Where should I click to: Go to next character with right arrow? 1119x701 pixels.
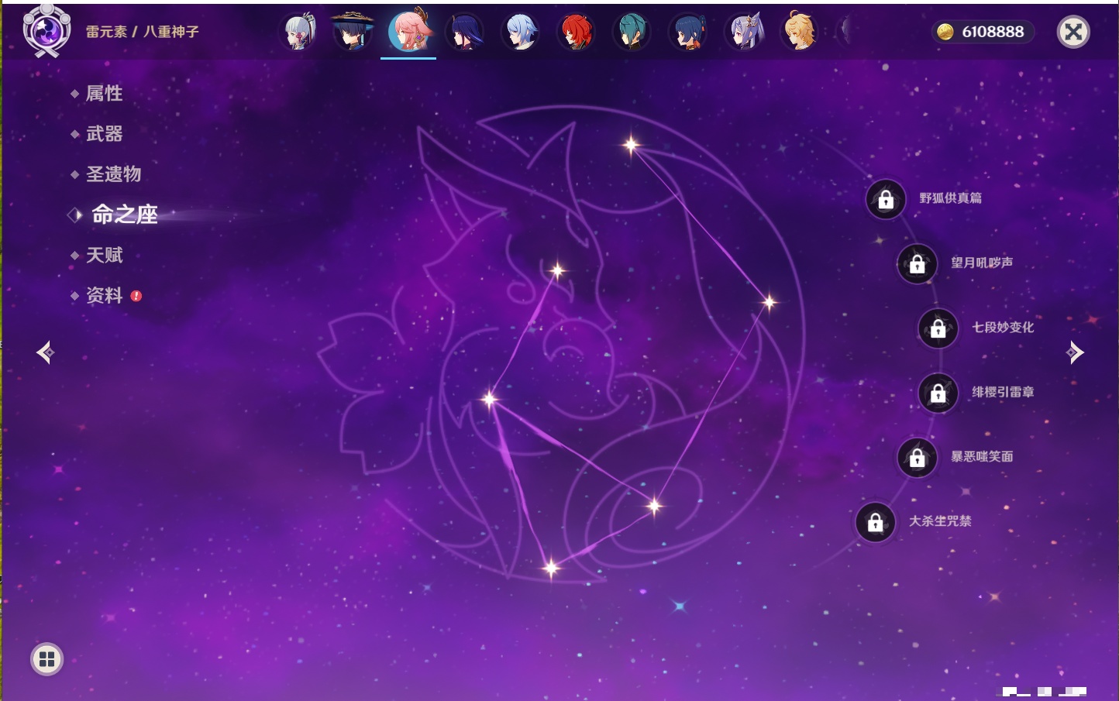click(x=1075, y=352)
